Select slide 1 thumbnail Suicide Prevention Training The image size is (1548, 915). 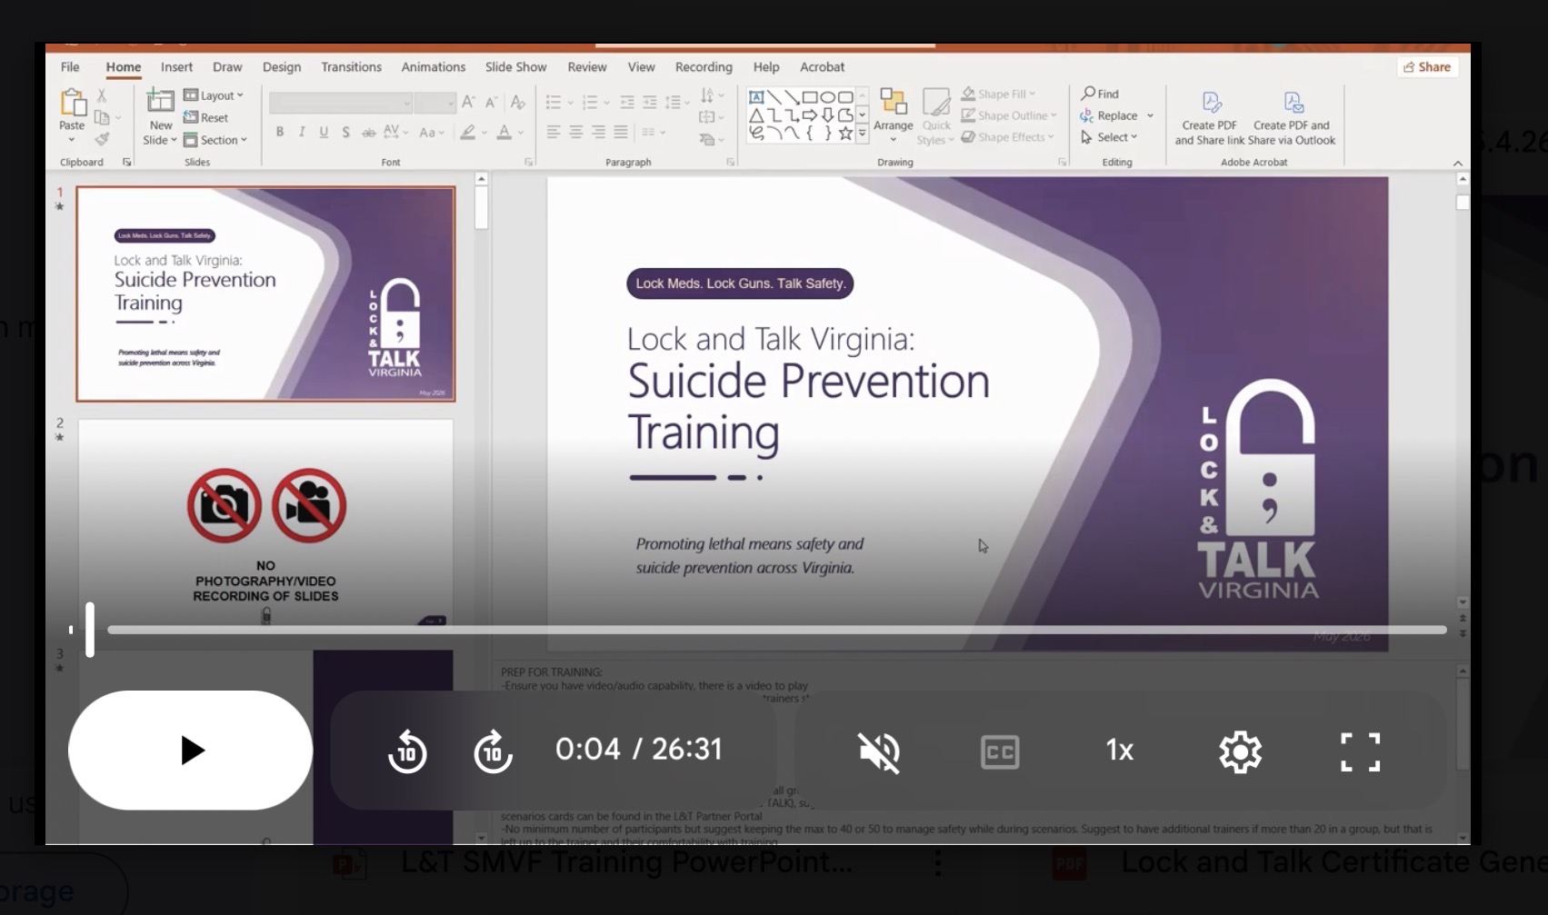265,293
